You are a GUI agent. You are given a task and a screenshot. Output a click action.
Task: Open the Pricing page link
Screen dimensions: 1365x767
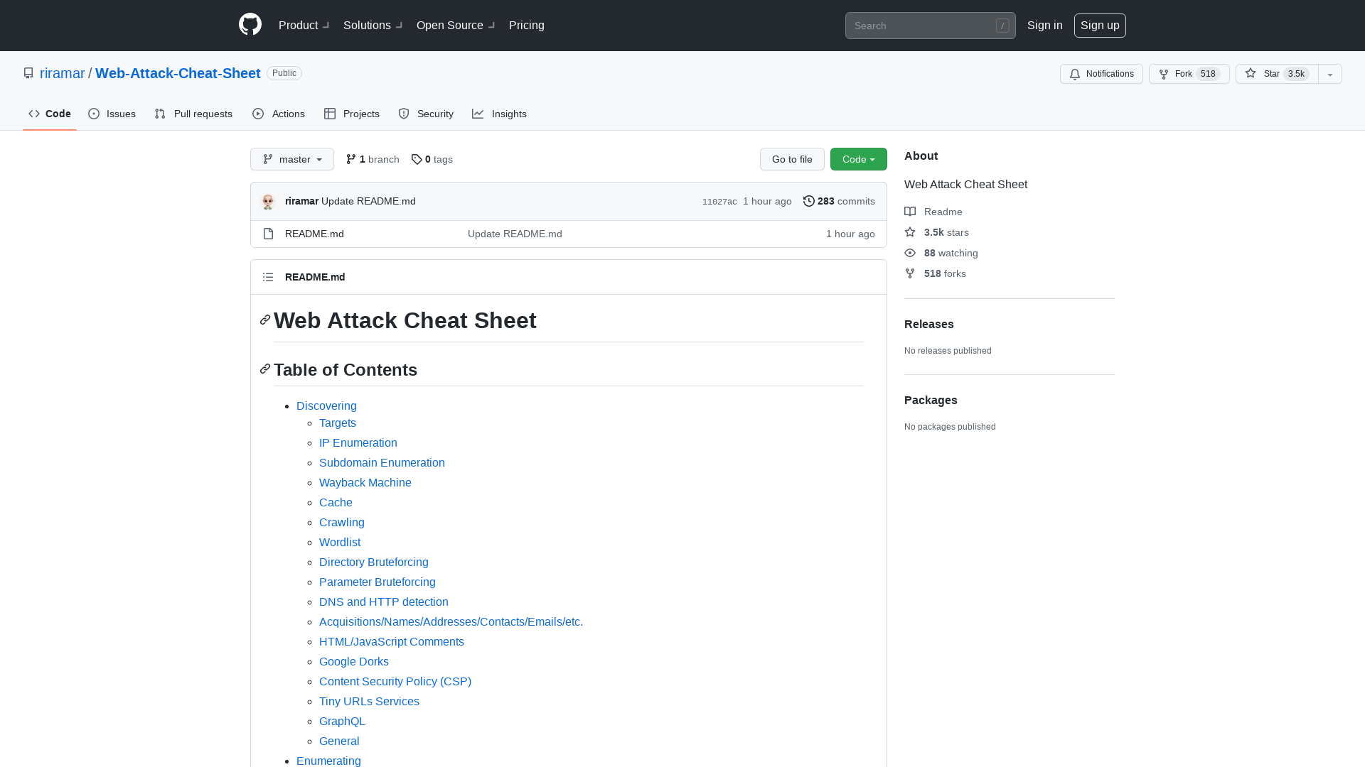pyautogui.click(x=527, y=25)
